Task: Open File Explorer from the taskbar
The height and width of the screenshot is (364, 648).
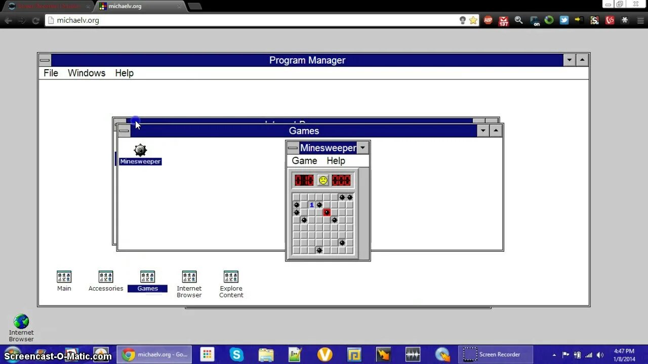Action: click(x=266, y=354)
